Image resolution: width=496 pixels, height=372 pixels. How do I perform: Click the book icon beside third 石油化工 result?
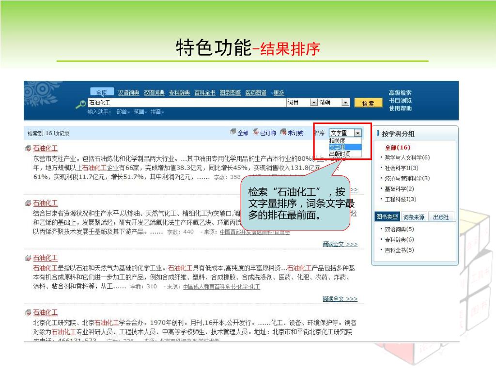coord(28,258)
